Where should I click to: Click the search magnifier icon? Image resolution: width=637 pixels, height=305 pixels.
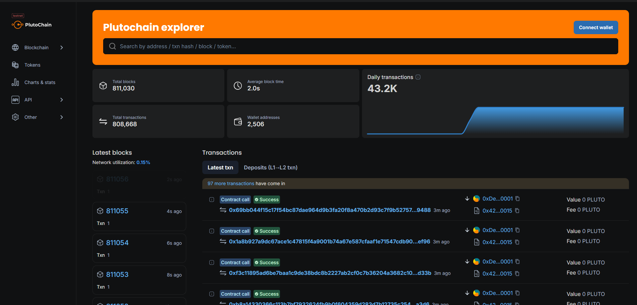coord(112,46)
